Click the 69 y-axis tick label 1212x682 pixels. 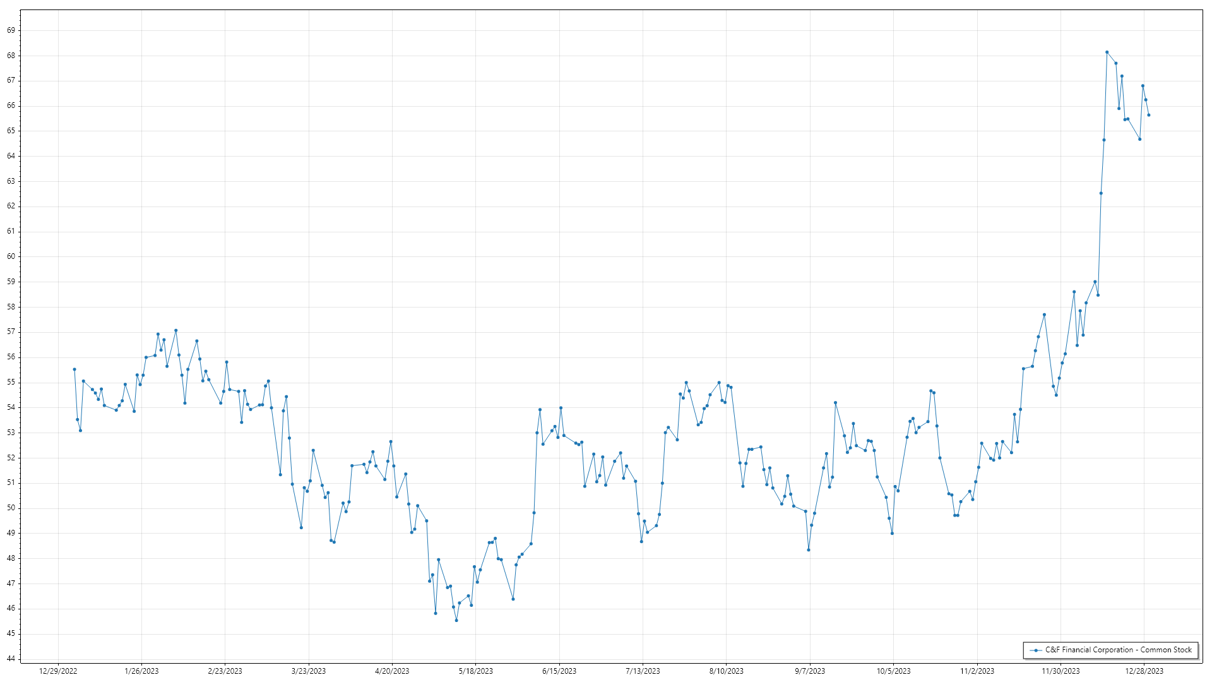[x=11, y=30]
